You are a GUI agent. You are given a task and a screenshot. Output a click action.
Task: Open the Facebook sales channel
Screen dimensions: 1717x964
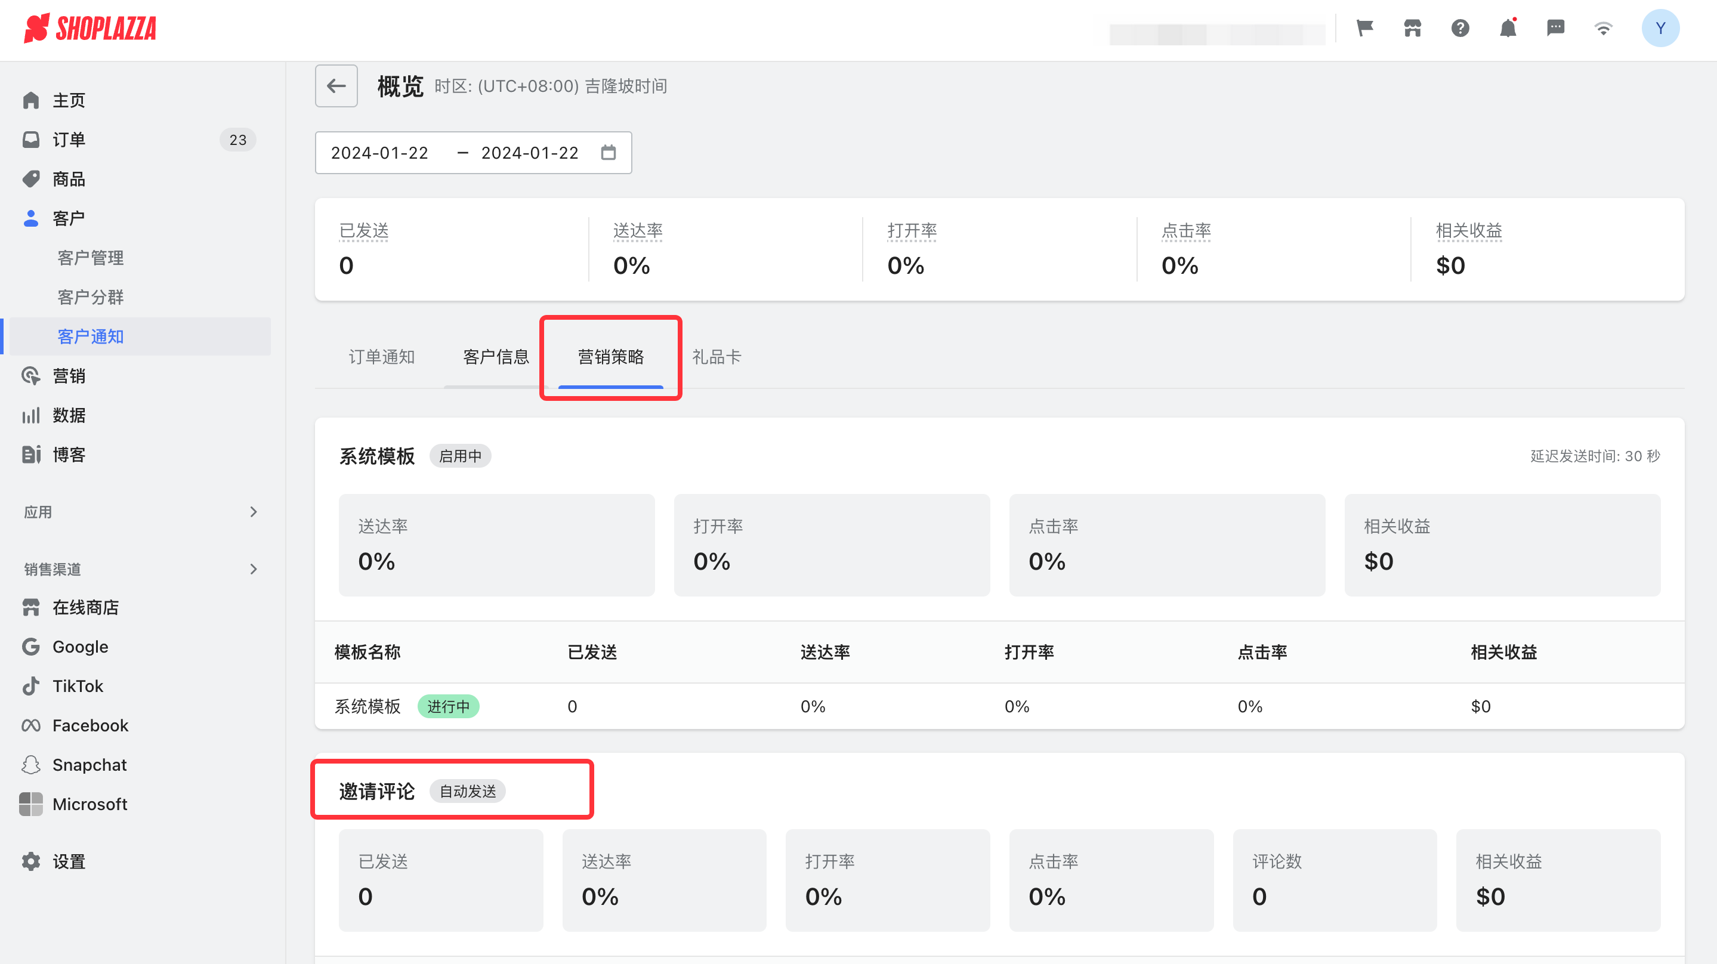coord(90,725)
